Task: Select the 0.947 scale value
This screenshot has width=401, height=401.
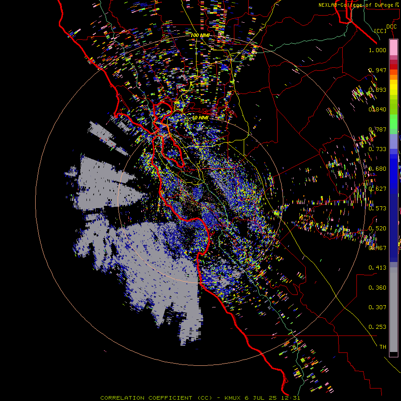Action: pos(377,70)
